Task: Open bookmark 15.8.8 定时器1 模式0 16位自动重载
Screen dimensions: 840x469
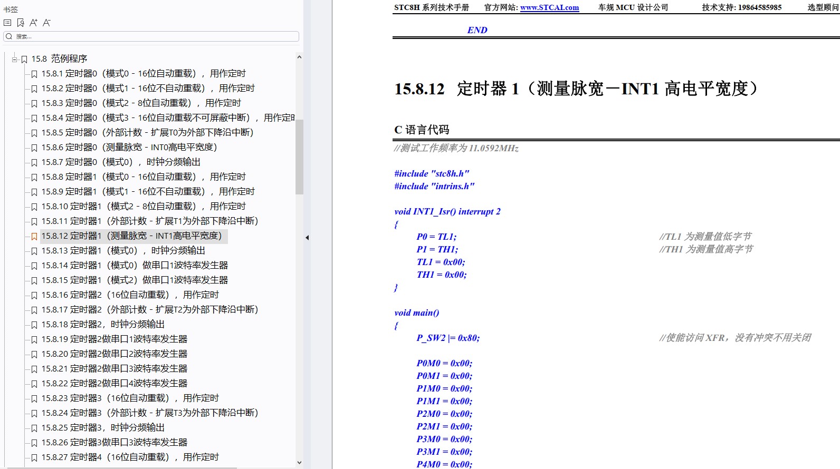Action: [144, 177]
